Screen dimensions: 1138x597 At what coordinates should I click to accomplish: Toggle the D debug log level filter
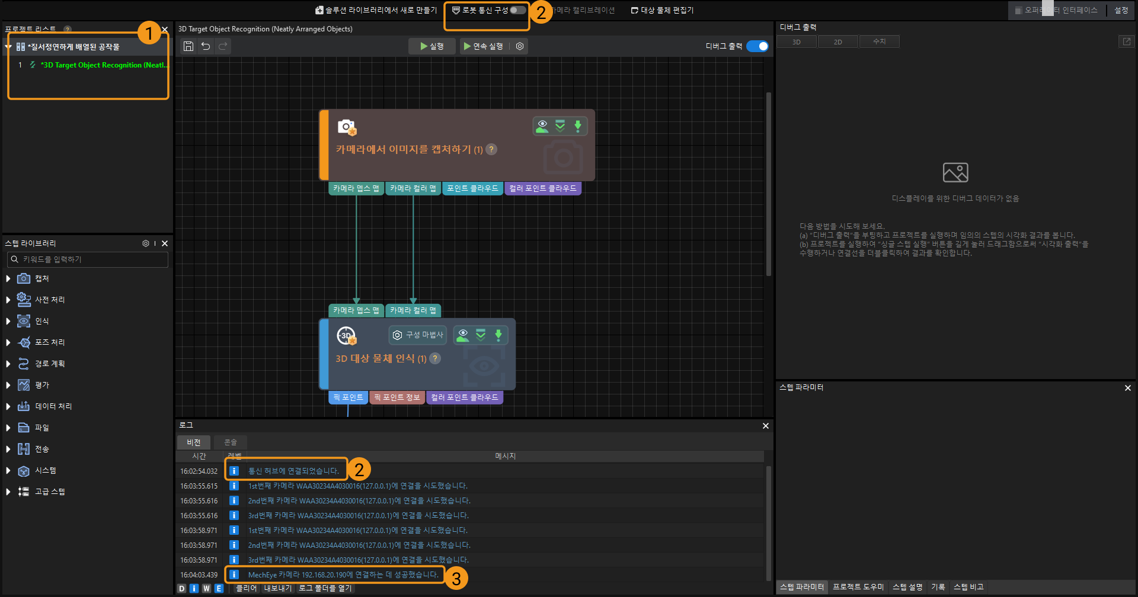182,588
